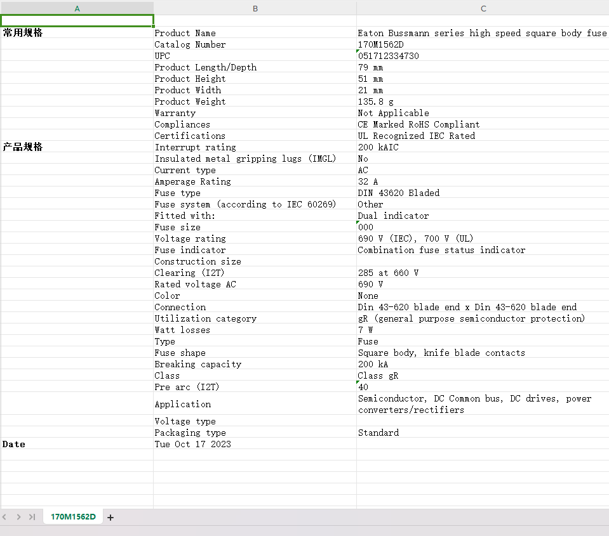Screen dimensions: 609x536
Task: Click the '79 mm' value
Action: click(483, 67)
